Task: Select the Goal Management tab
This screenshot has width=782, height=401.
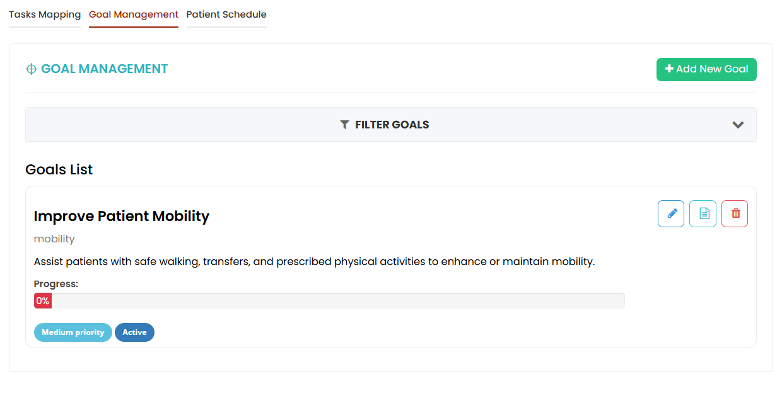Action: click(x=134, y=14)
